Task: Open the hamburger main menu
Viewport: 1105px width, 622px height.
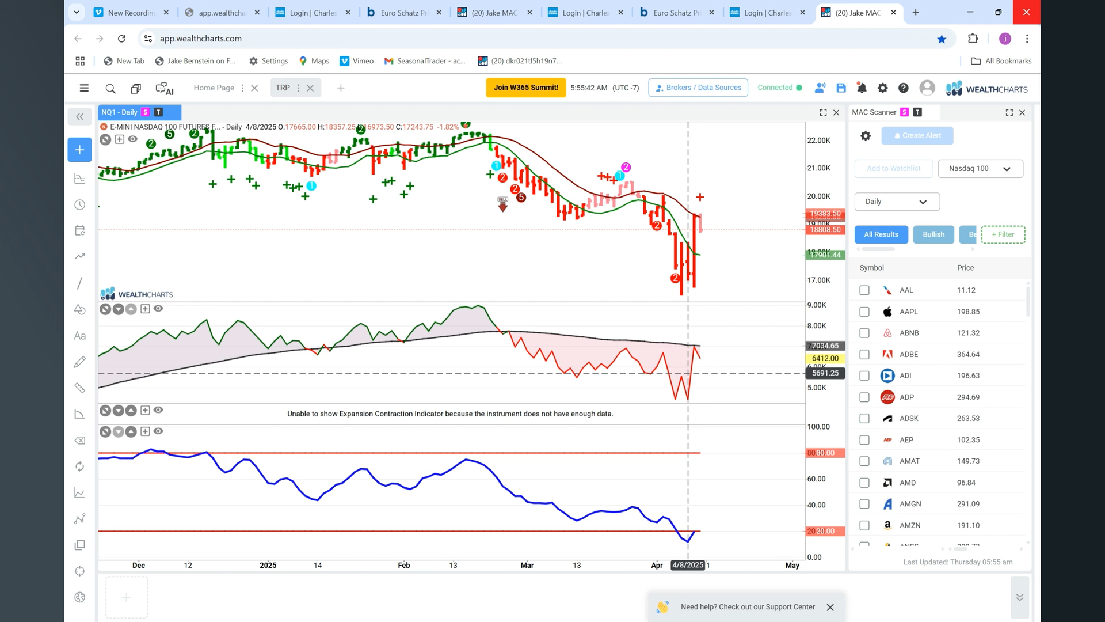Action: (84, 88)
